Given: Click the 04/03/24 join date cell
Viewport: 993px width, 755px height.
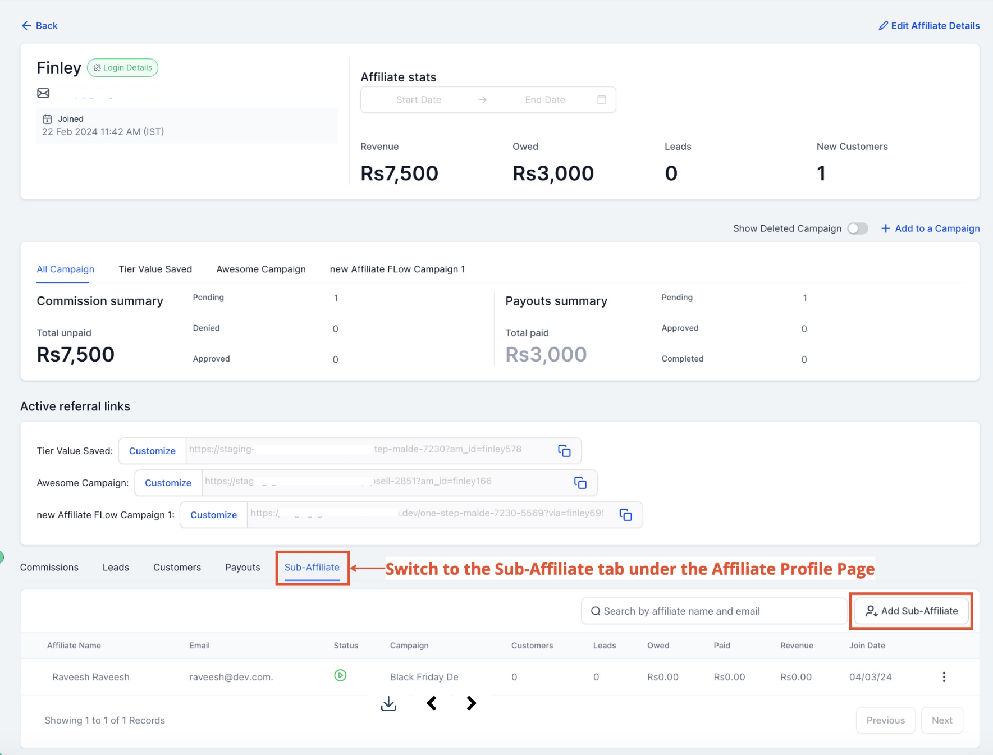Looking at the screenshot, I should (x=870, y=677).
